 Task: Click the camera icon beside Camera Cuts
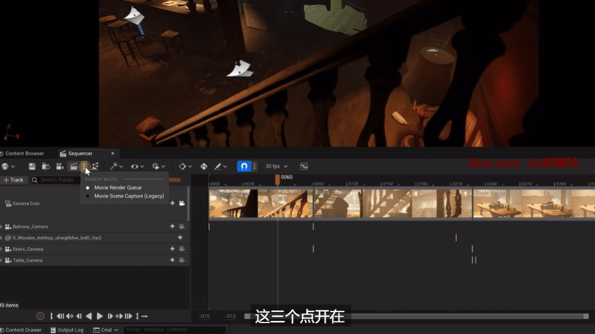182,204
